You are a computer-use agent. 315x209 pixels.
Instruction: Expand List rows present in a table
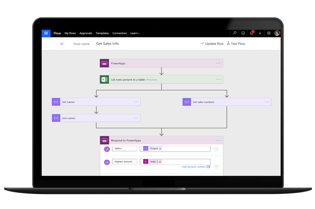click(162, 79)
